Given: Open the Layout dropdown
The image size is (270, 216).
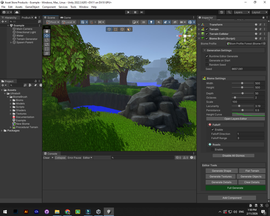Looking at the screenshot, I should [x=260, y=12].
